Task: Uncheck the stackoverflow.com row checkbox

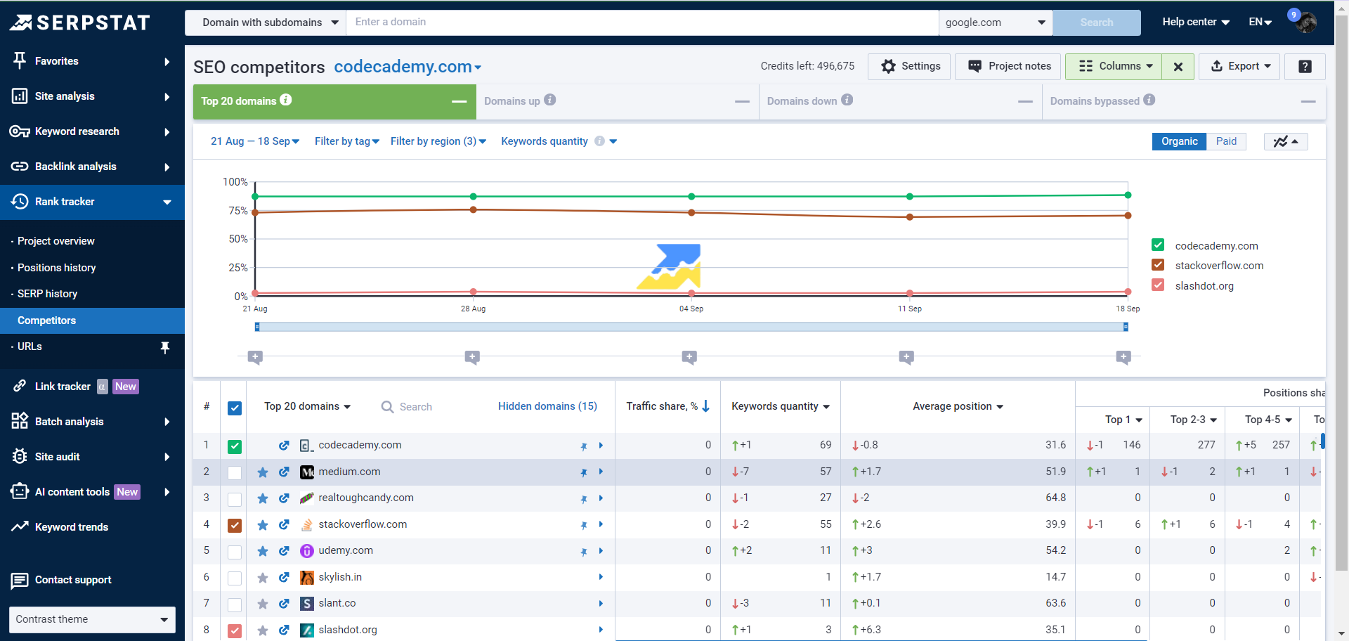Action: click(x=234, y=525)
